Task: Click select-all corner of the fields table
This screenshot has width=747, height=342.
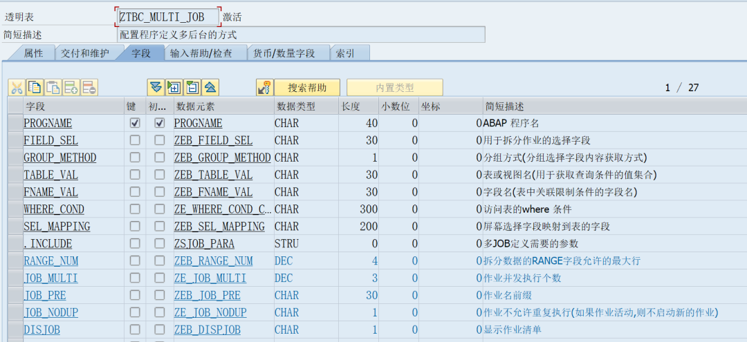Action: (16, 106)
